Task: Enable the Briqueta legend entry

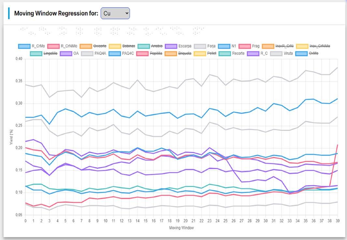Action: coord(178,53)
